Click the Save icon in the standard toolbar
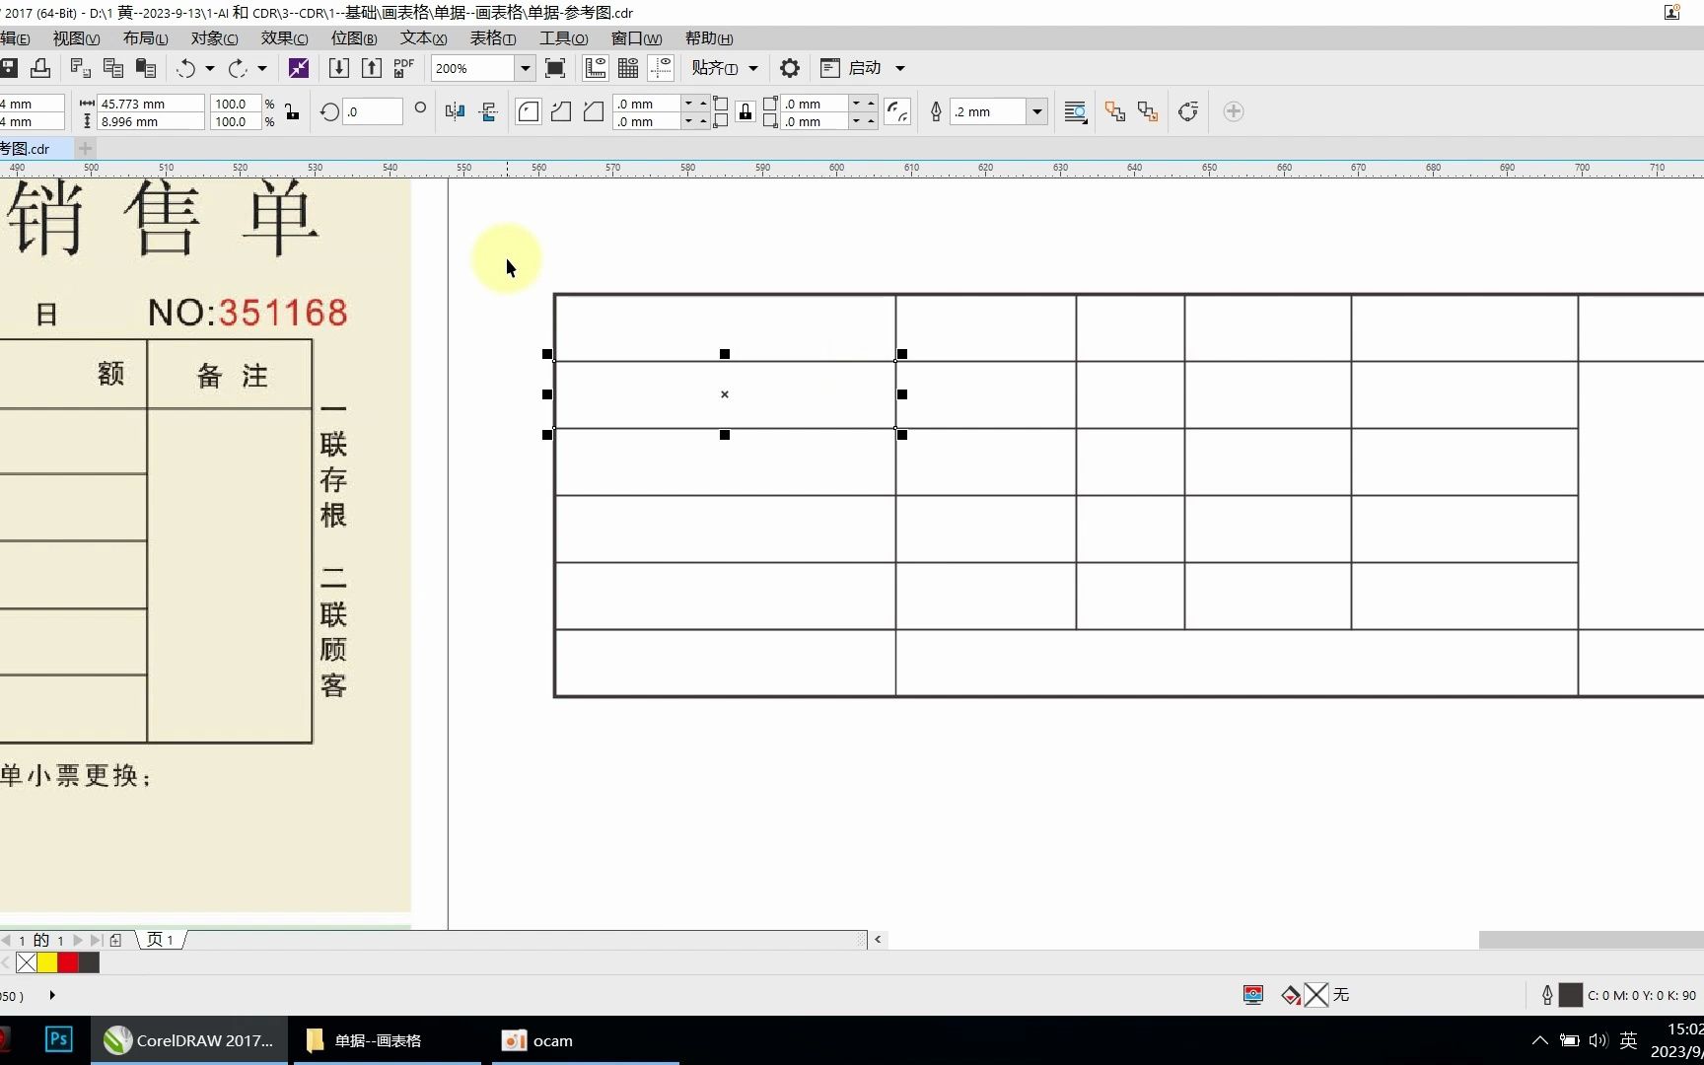This screenshot has height=1065, width=1704. pyautogui.click(x=9, y=68)
